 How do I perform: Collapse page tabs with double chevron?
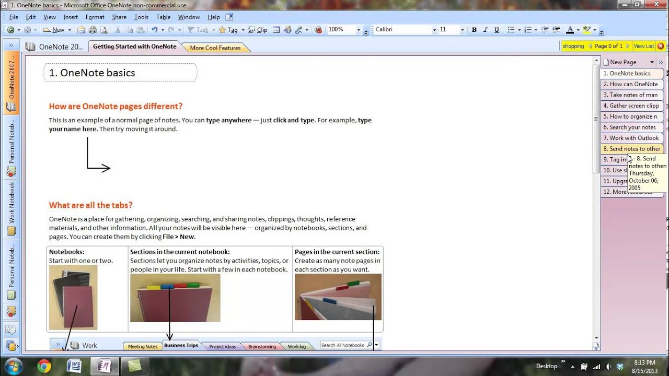[661, 62]
